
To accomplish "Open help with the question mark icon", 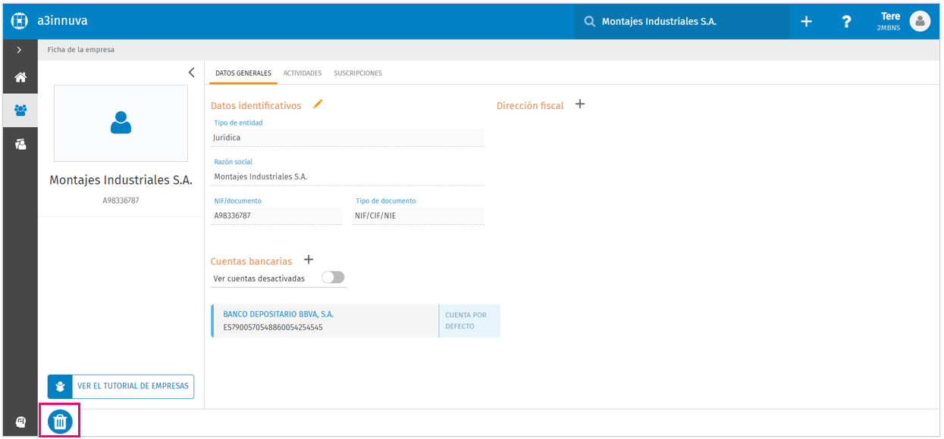I will tap(847, 22).
